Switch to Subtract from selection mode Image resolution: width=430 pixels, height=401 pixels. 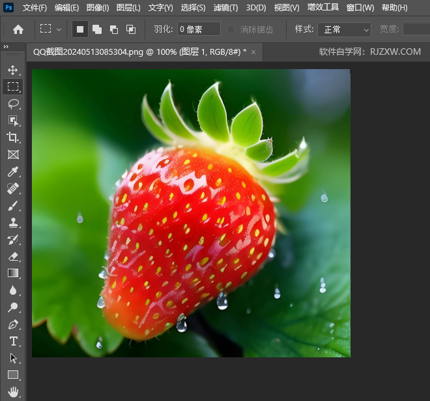[114, 29]
